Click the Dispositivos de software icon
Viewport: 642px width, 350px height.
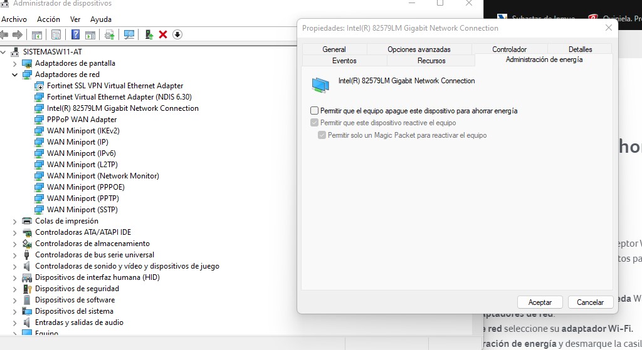click(x=27, y=300)
